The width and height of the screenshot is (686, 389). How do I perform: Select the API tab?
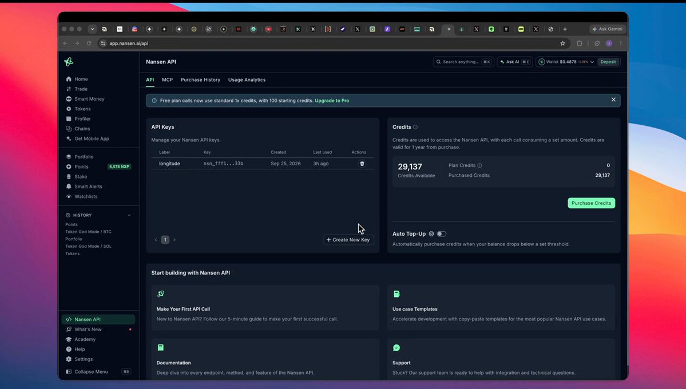pos(150,80)
